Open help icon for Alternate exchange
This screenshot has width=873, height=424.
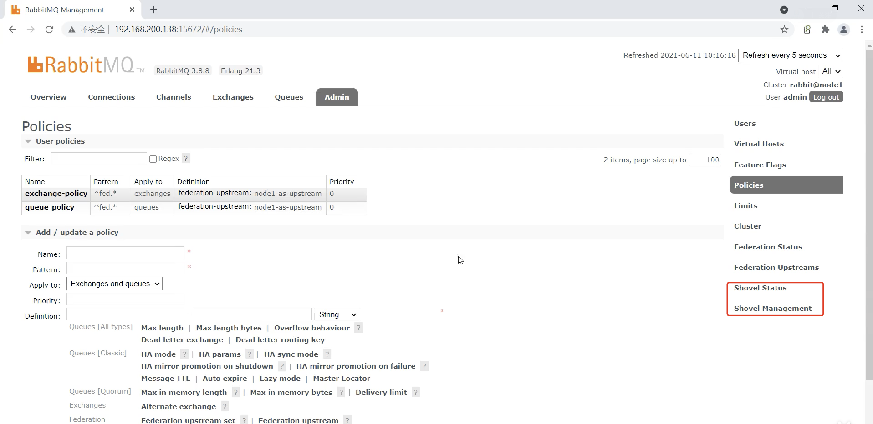225,407
